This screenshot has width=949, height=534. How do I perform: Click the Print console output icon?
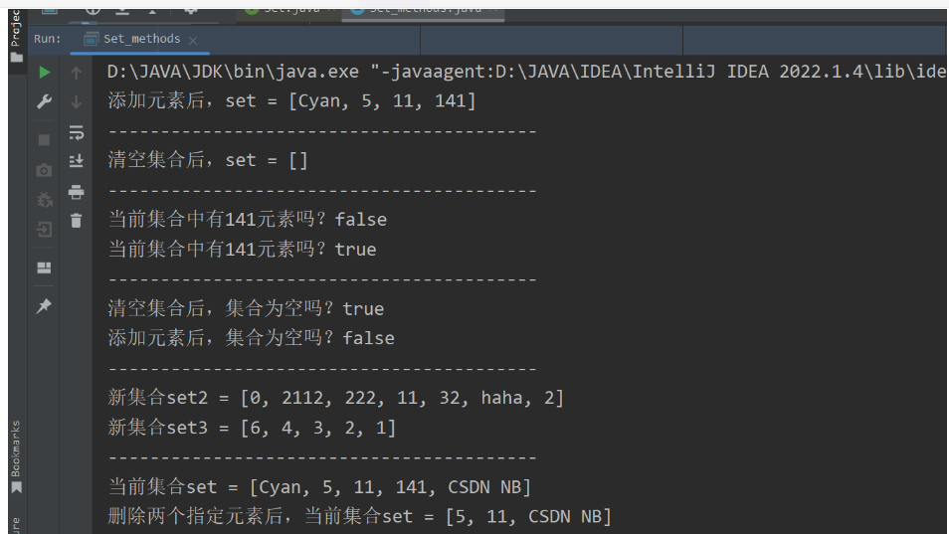point(76,191)
